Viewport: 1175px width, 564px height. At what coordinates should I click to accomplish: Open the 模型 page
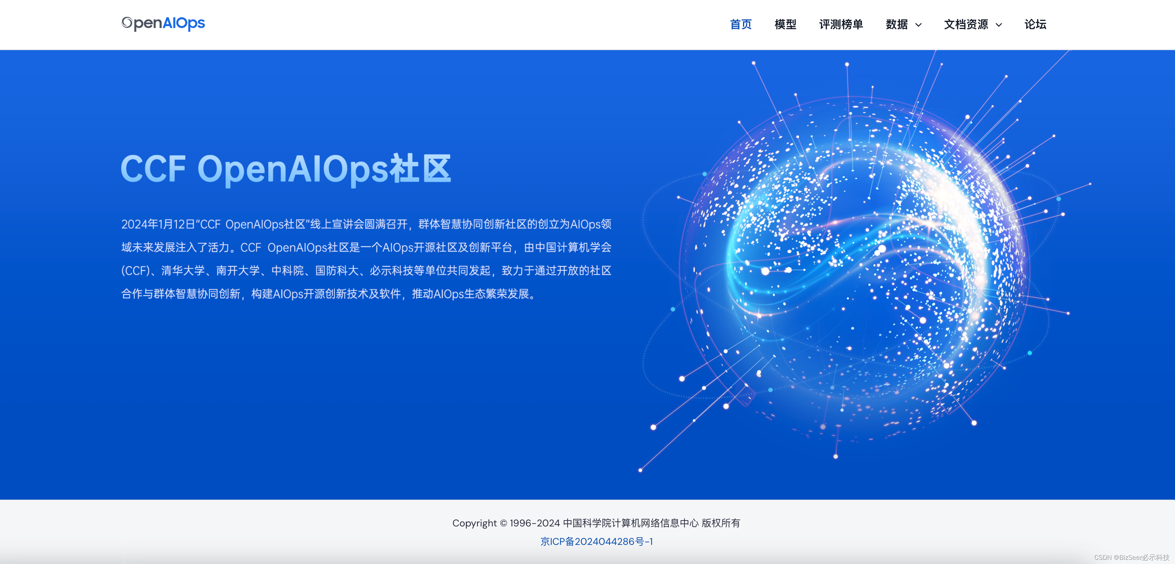pyautogui.click(x=785, y=25)
